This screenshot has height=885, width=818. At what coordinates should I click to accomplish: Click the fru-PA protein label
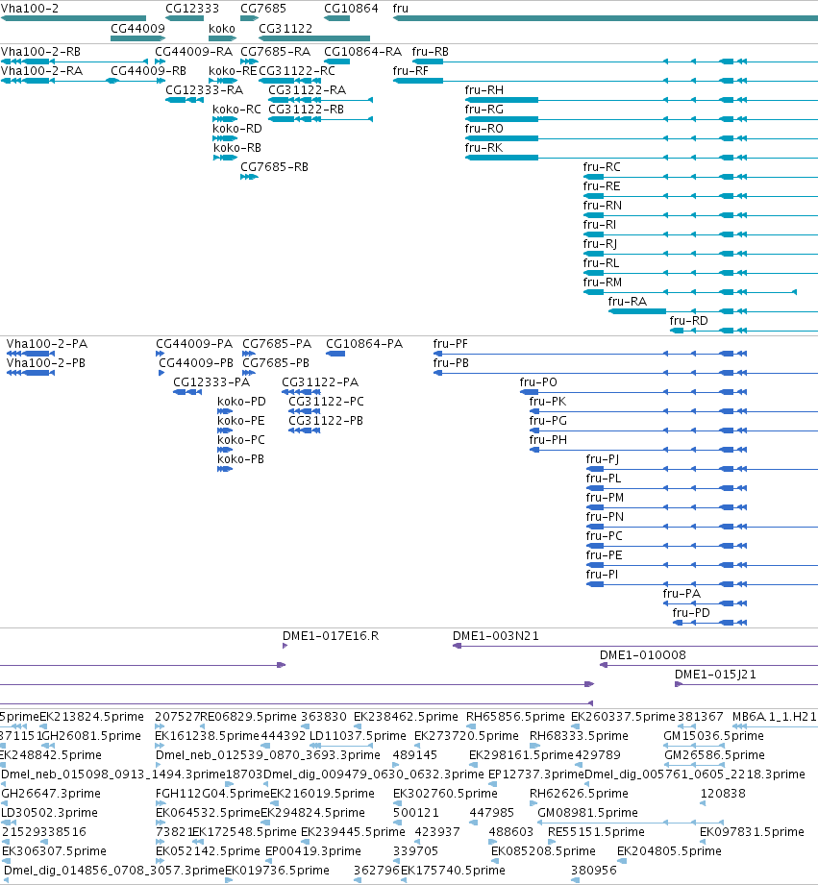(682, 593)
